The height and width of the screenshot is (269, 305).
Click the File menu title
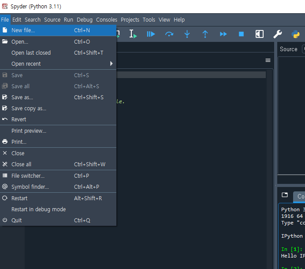(x=5, y=20)
